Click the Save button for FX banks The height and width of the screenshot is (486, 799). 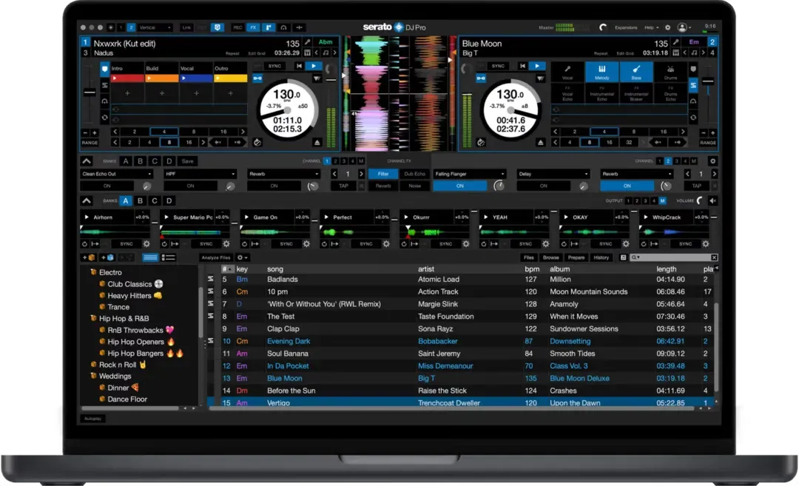(x=186, y=161)
